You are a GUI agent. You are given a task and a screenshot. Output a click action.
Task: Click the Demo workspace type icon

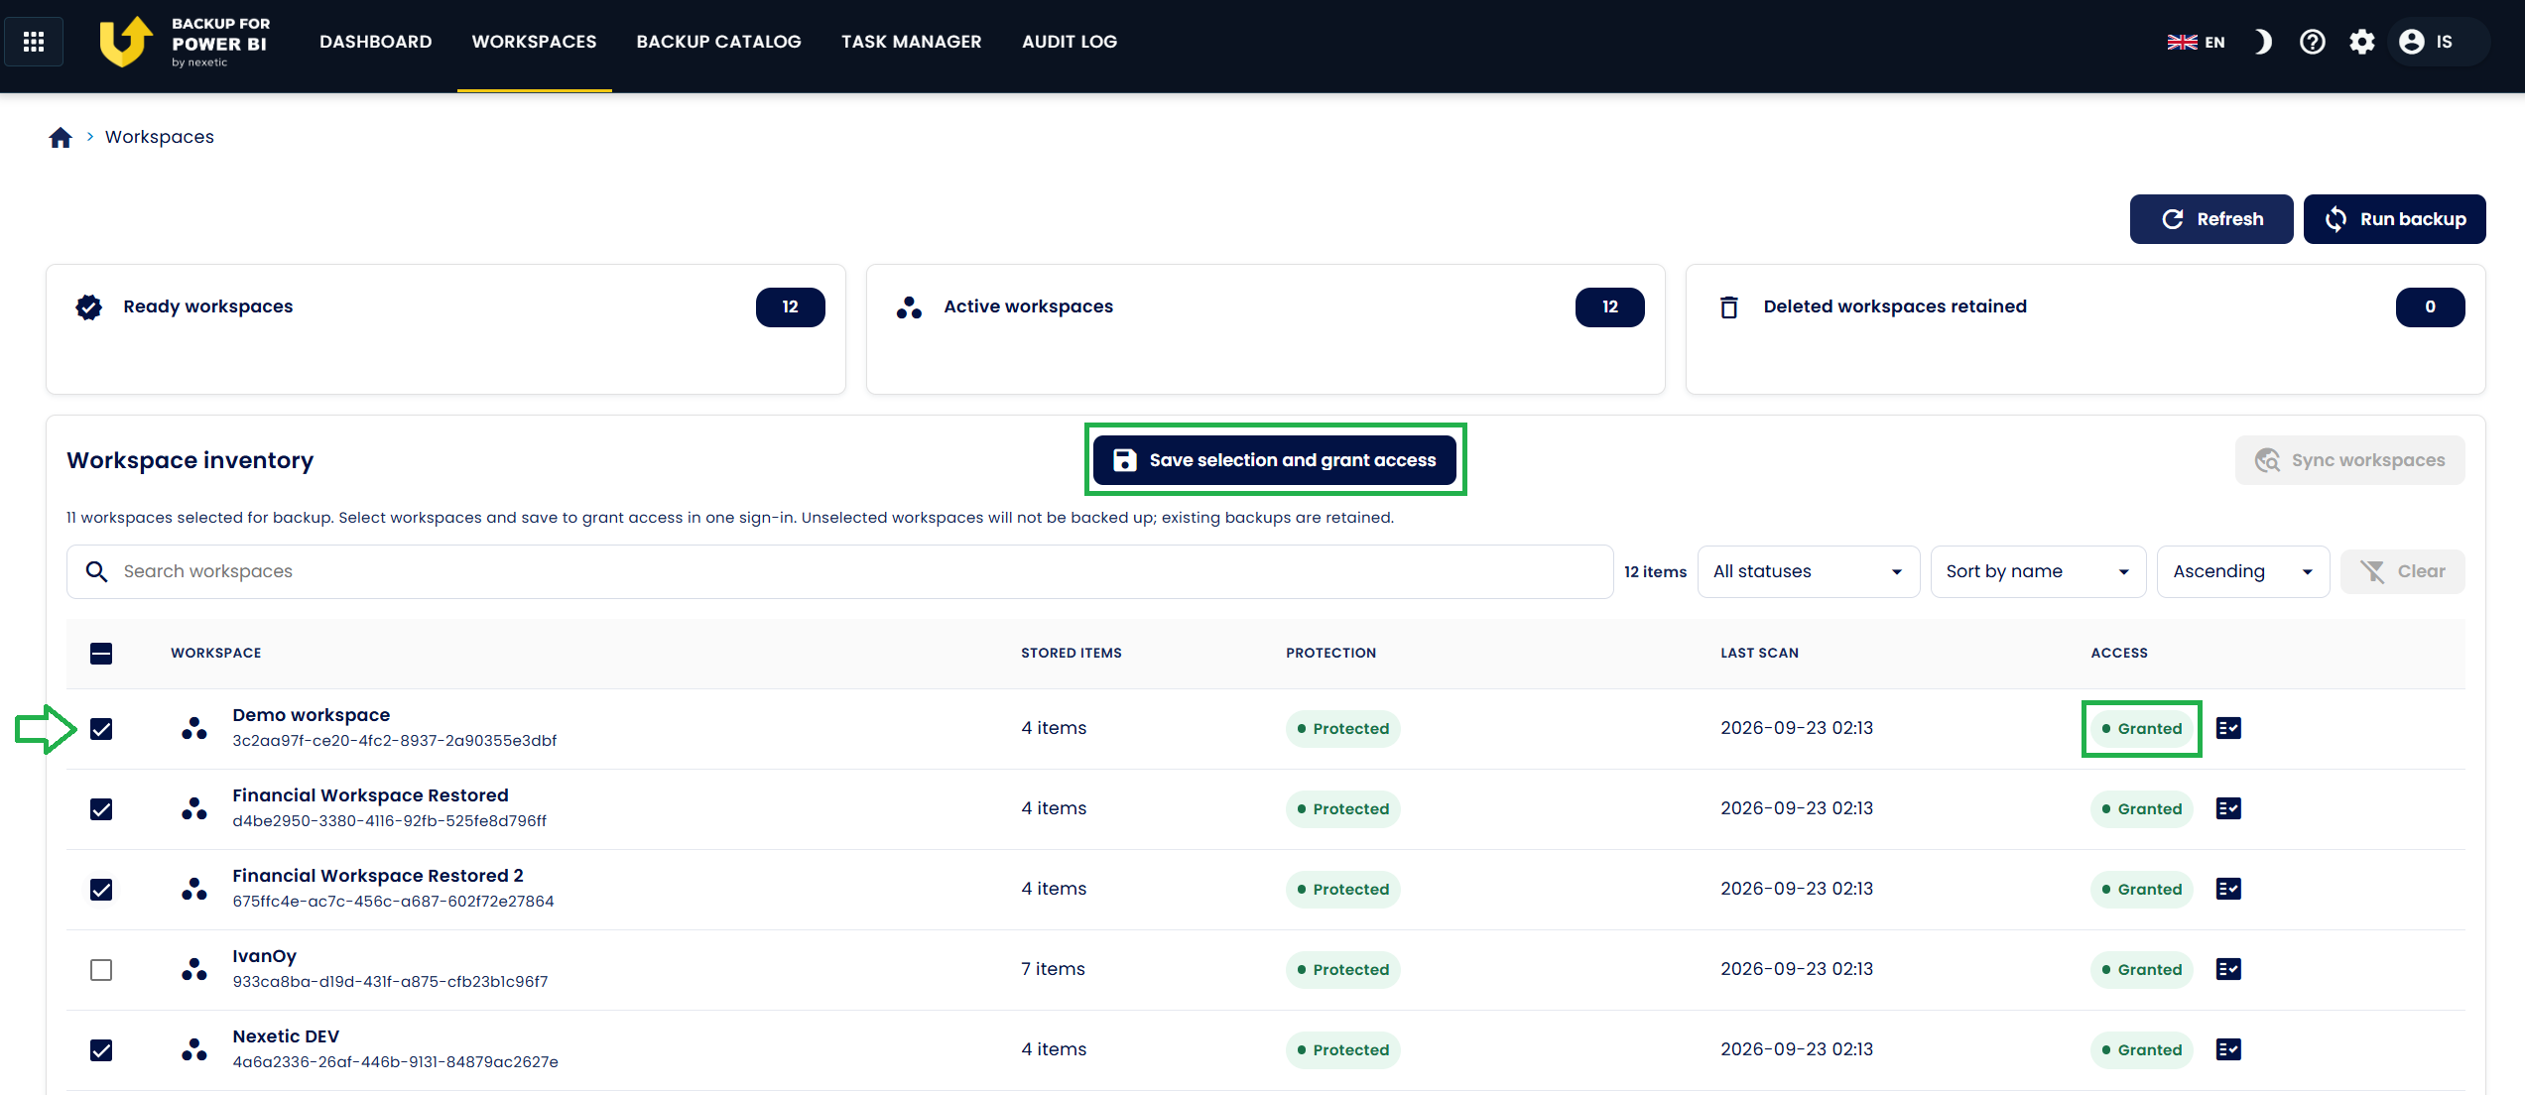(194, 728)
